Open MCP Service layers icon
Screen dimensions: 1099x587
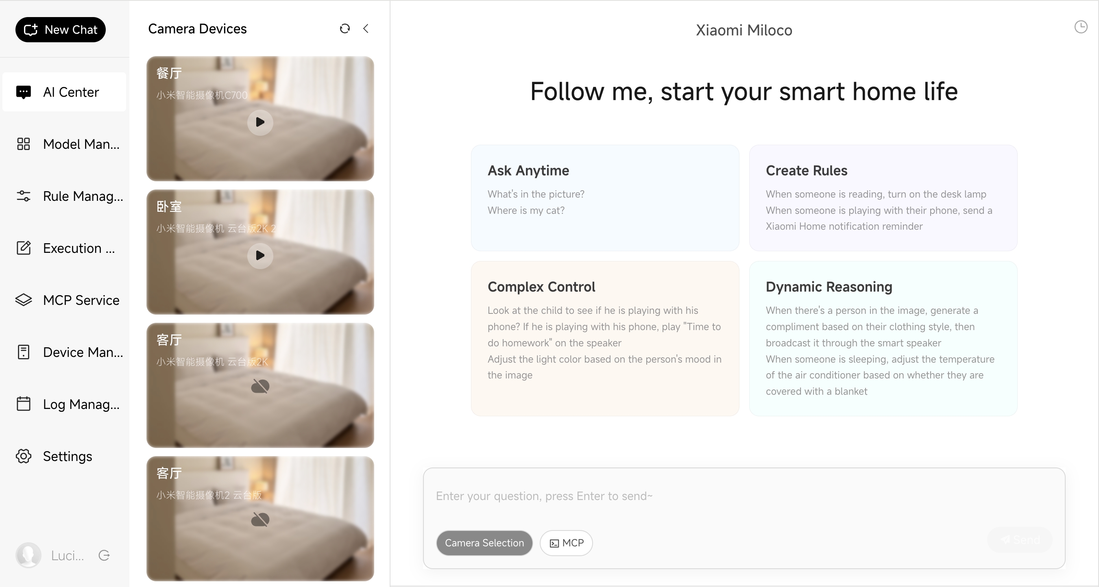(24, 300)
